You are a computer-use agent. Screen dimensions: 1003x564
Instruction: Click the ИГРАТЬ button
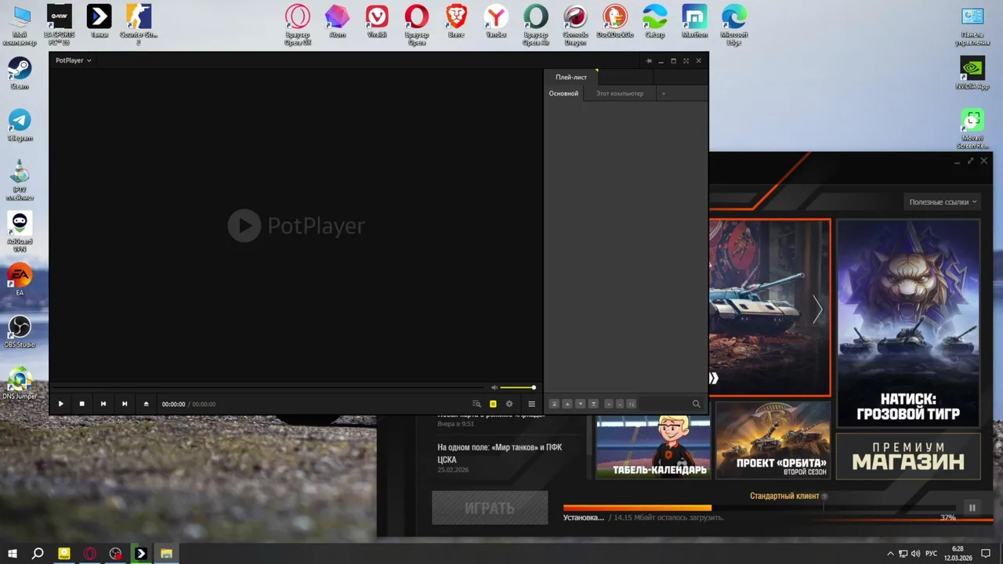(x=490, y=508)
